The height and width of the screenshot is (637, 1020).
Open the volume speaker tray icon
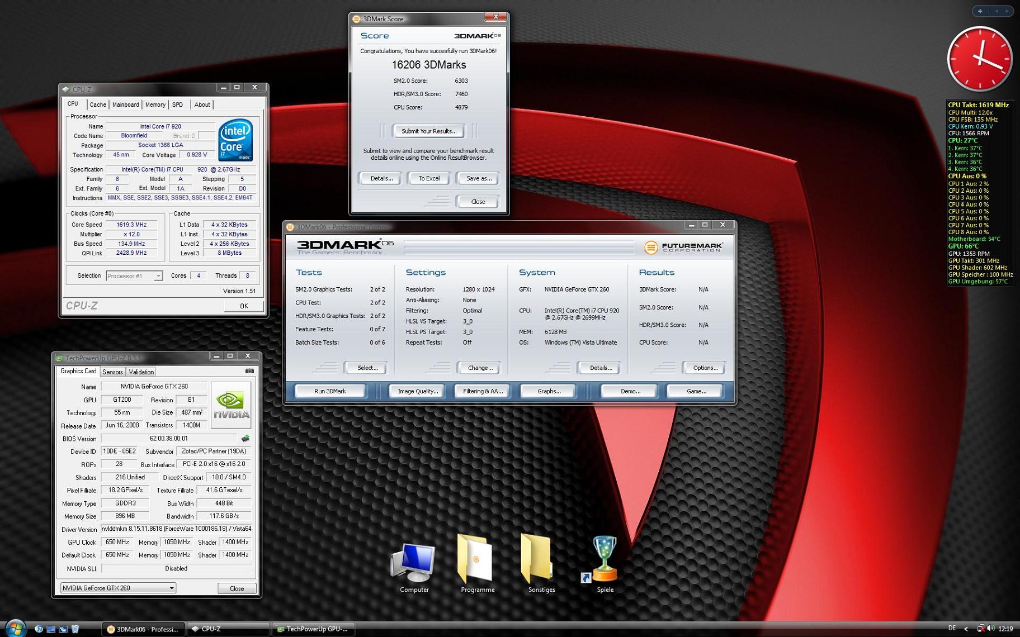click(x=991, y=629)
